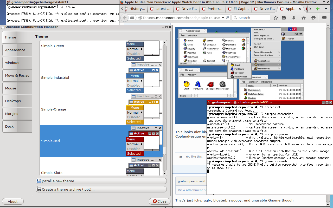Close the Openbox Configuration Manager

click(x=159, y=201)
